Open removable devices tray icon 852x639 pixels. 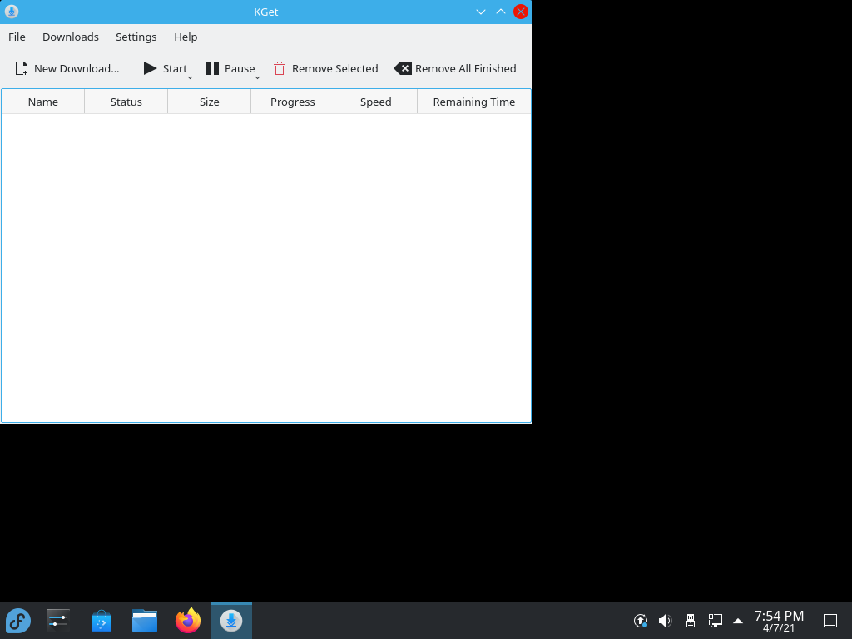tap(690, 621)
